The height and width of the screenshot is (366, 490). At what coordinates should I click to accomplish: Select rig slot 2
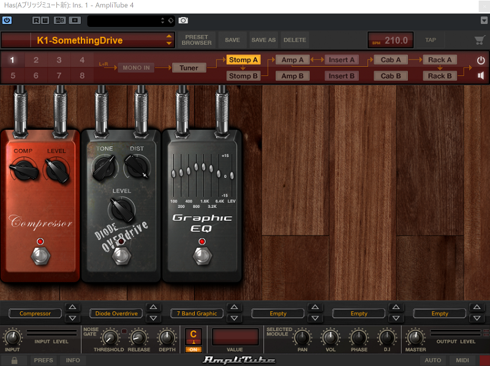36,59
